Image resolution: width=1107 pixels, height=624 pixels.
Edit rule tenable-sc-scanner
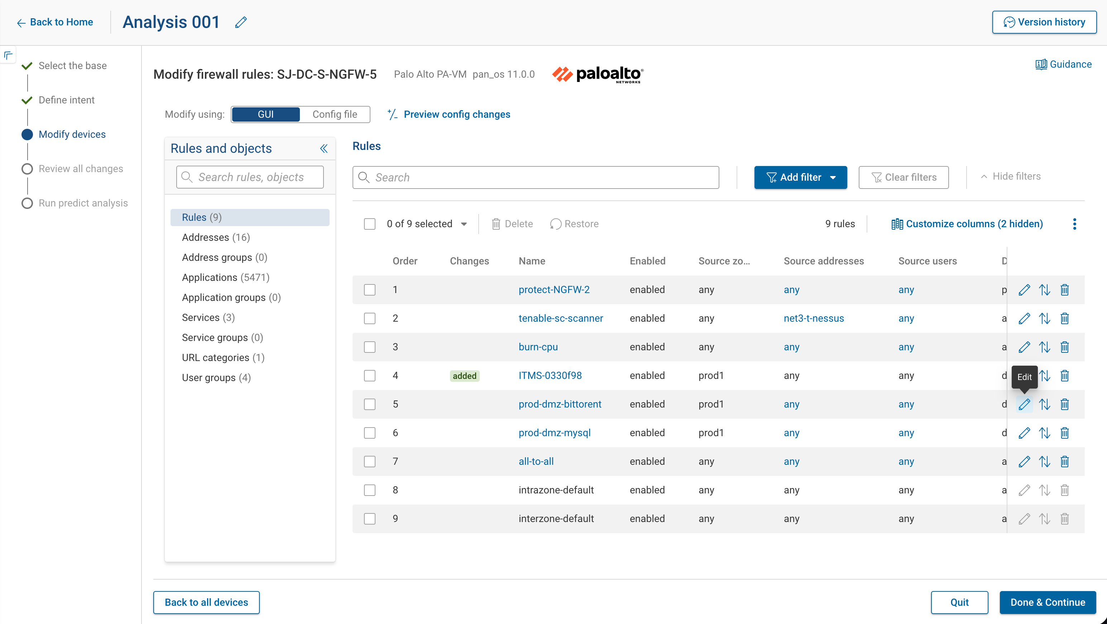(1025, 318)
